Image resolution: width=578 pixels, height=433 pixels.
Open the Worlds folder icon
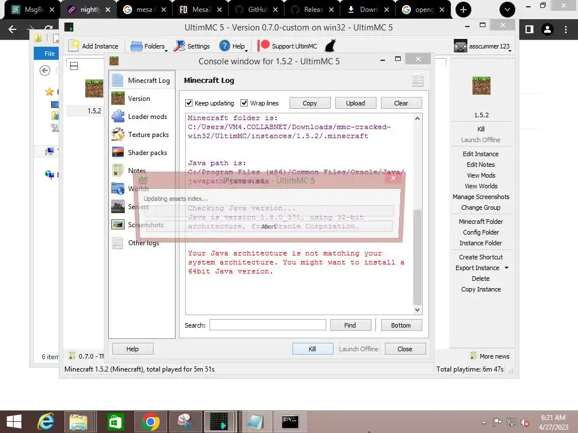tap(118, 188)
